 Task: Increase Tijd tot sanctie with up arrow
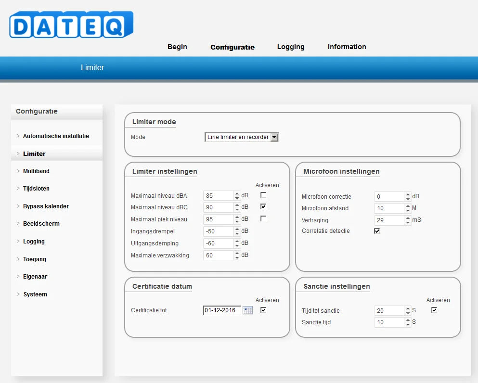coord(408,308)
